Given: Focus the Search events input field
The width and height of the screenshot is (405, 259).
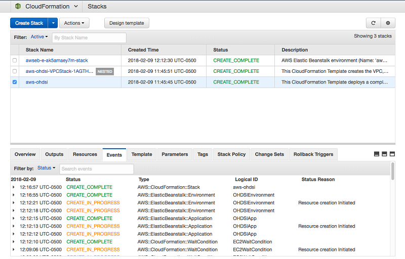Looking at the screenshot, I should pos(96,168).
